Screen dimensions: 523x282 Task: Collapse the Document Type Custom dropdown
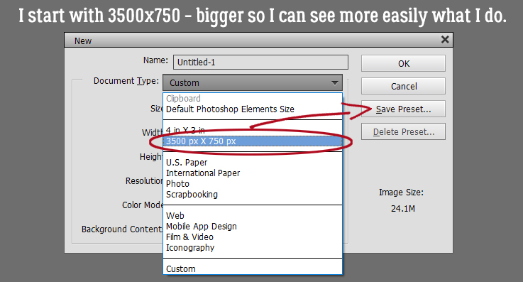(x=253, y=82)
